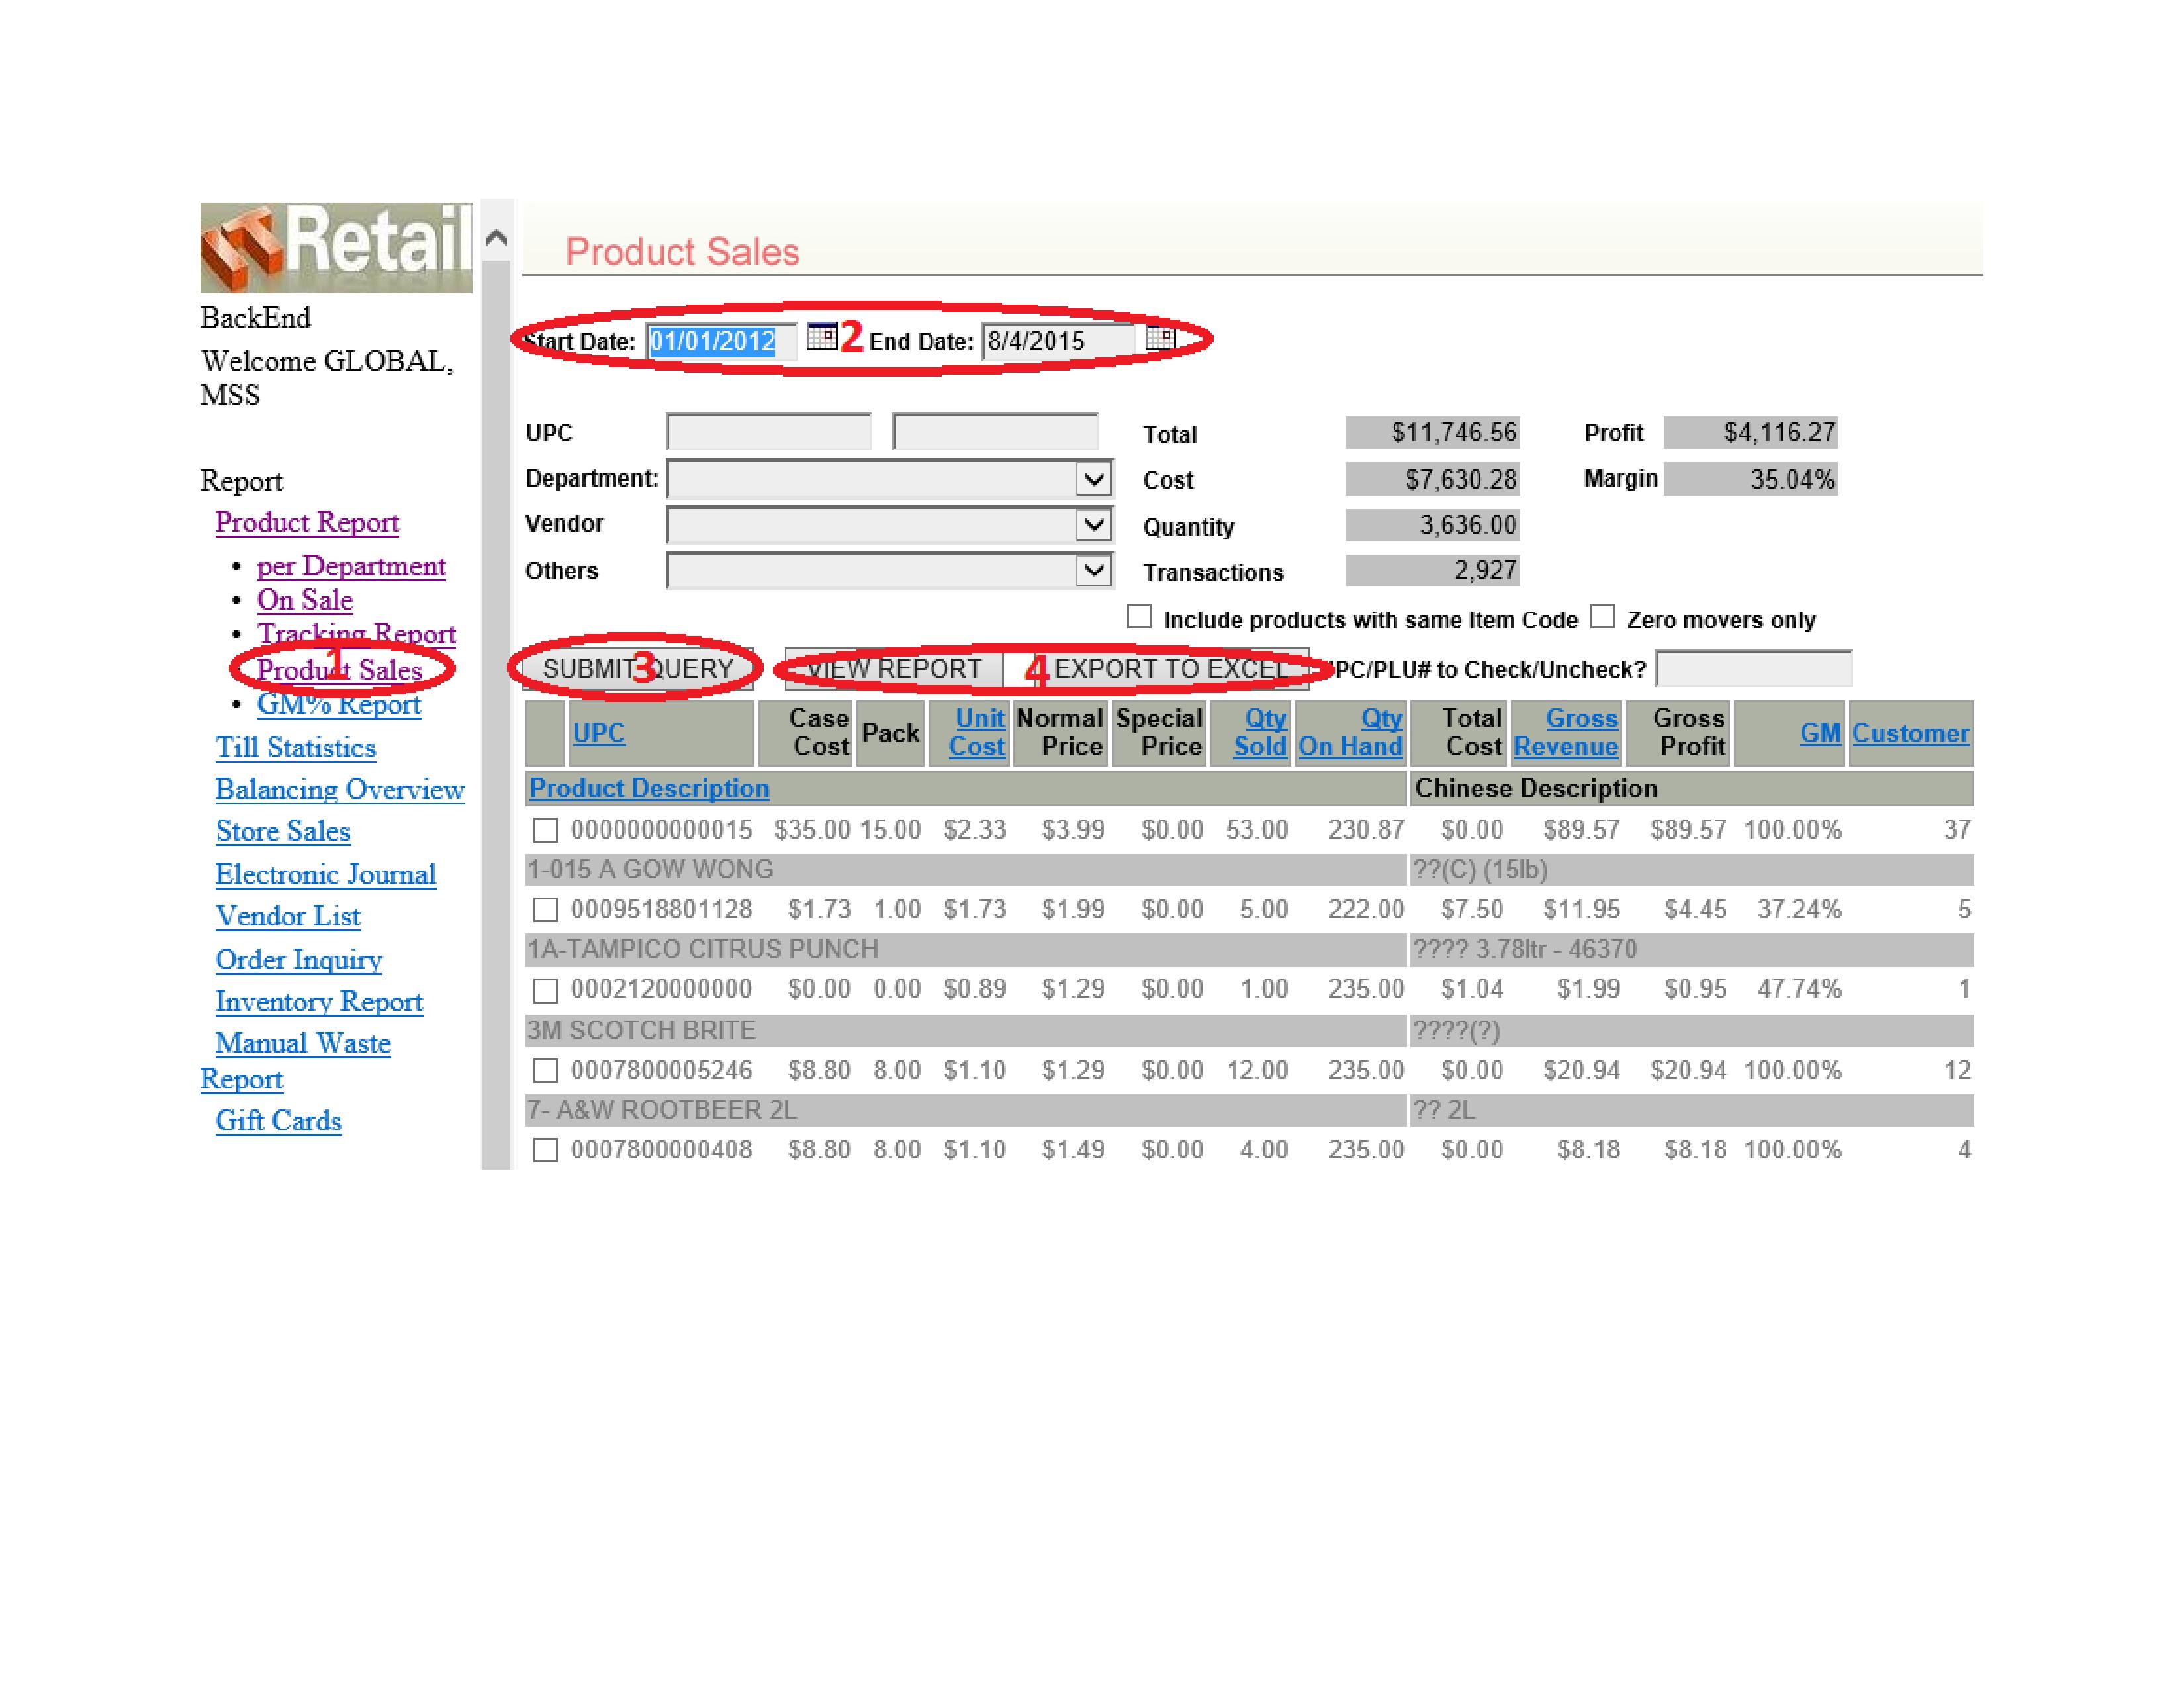Sort by Unit Cost column header
This screenshot has width=2184, height=1688.
977,732
